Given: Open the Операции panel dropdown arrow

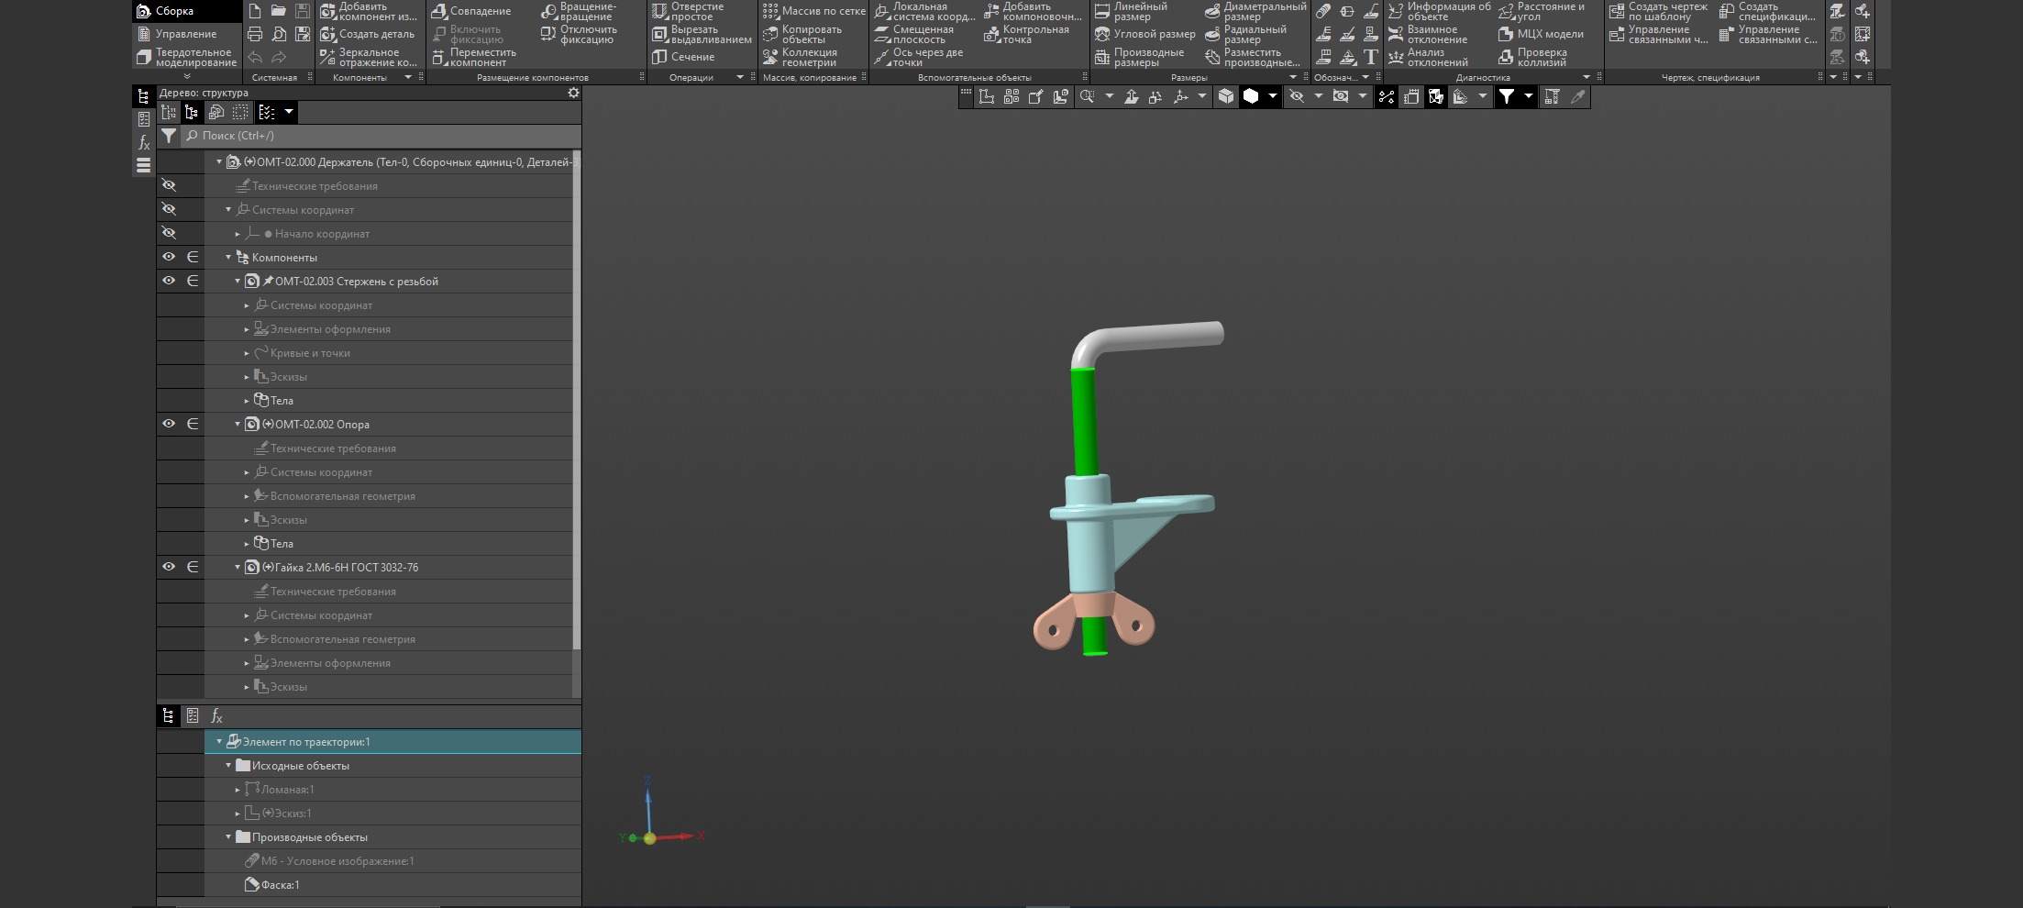Looking at the screenshot, I should (740, 77).
